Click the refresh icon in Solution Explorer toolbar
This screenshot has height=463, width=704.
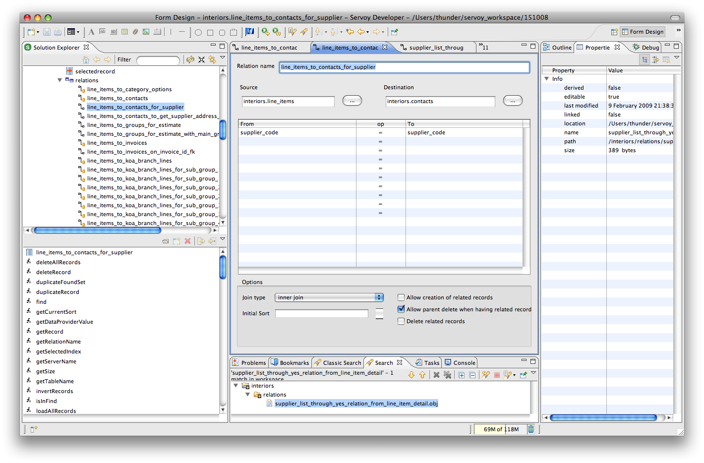[190, 59]
